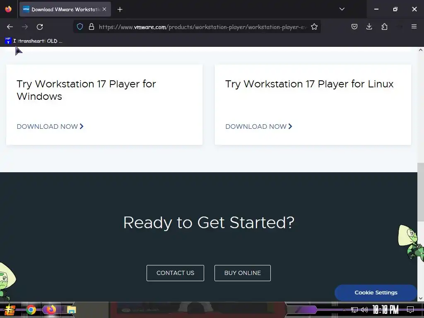Switch to Firefox in the taskbar

click(51, 310)
